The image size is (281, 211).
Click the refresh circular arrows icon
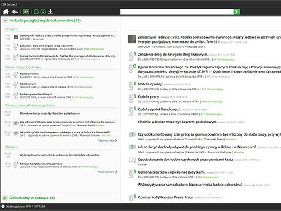point(36,12)
